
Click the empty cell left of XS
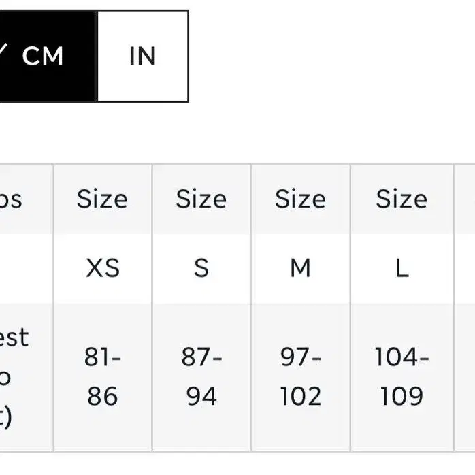[26, 268]
